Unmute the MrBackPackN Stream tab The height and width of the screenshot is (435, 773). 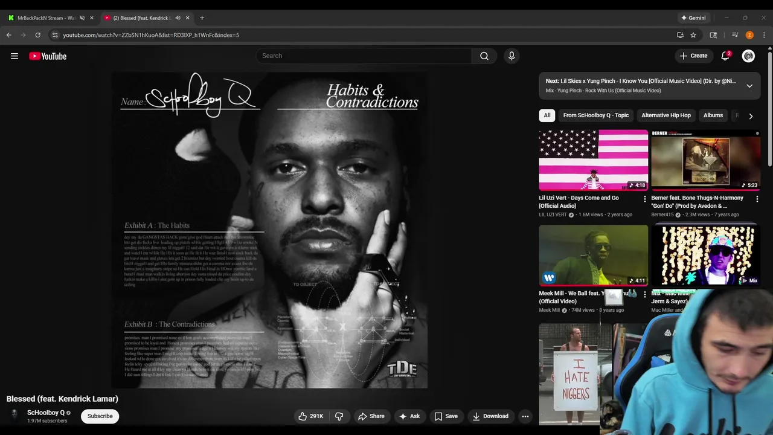tap(82, 18)
